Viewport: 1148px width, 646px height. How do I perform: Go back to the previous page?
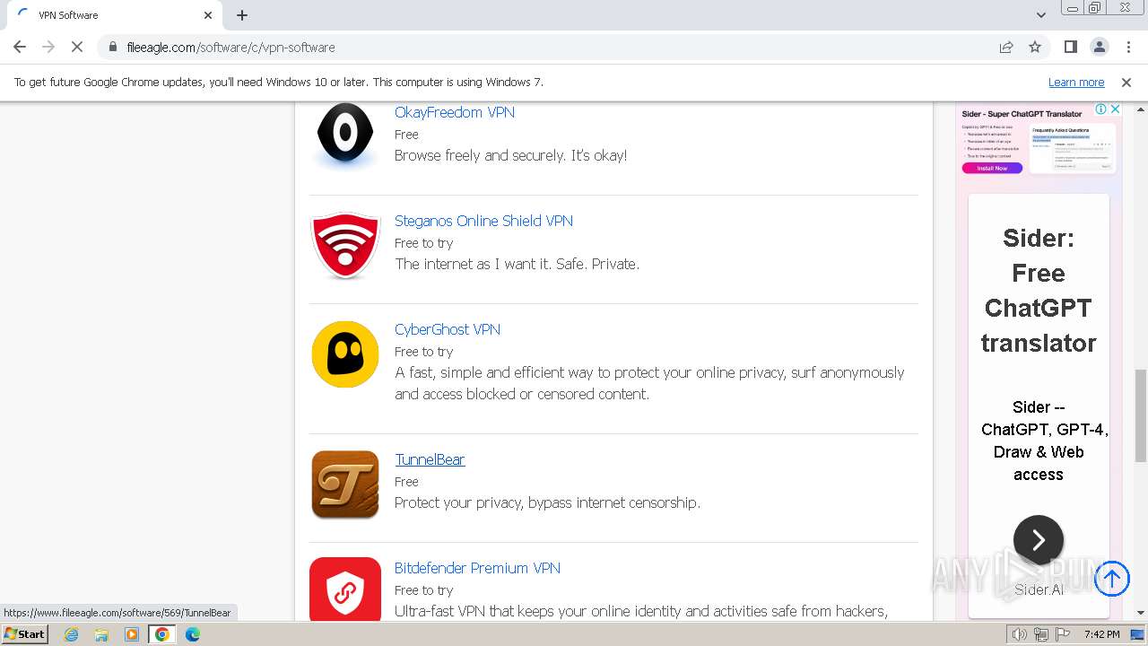[20, 47]
